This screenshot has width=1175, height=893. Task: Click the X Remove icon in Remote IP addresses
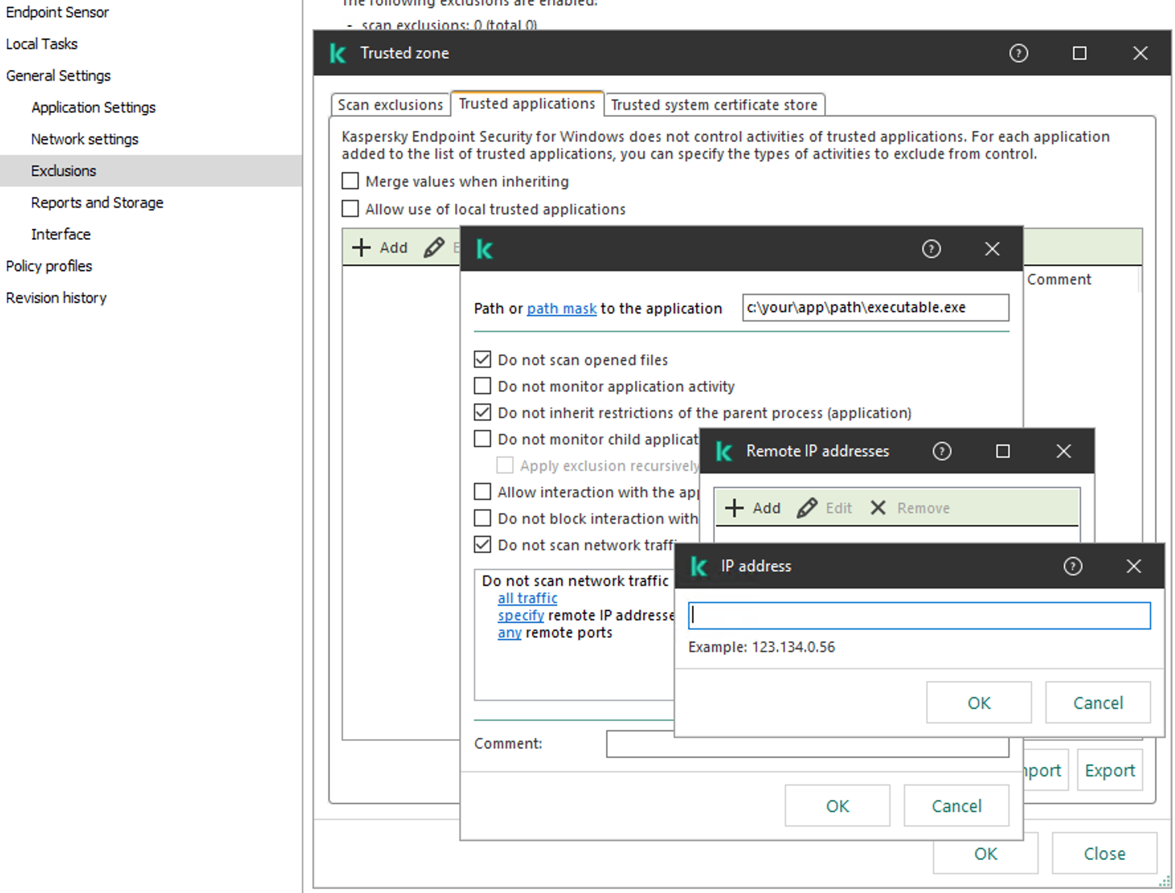[878, 508]
